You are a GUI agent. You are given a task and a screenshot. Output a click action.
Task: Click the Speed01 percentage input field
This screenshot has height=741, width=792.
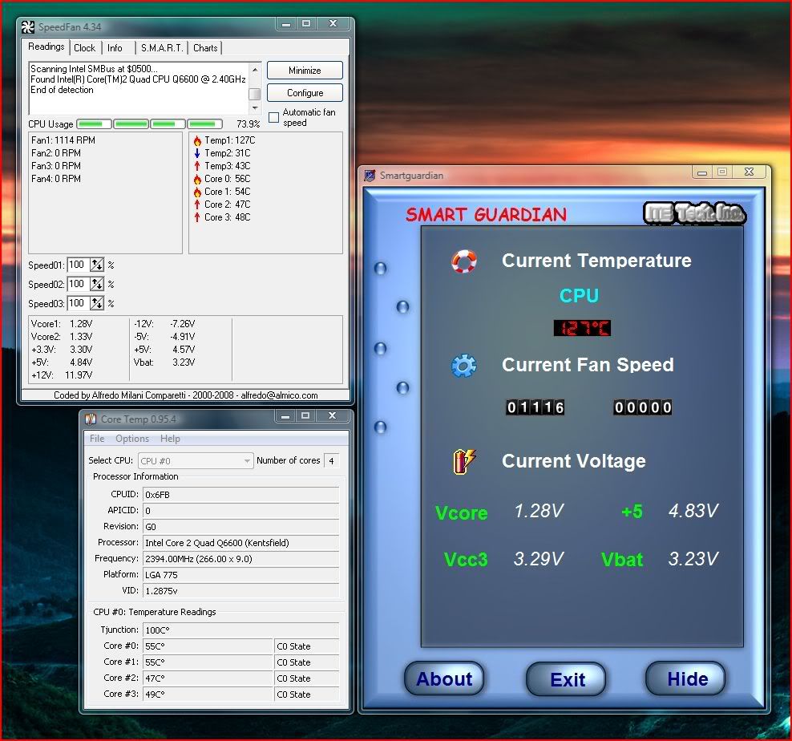[x=79, y=265]
